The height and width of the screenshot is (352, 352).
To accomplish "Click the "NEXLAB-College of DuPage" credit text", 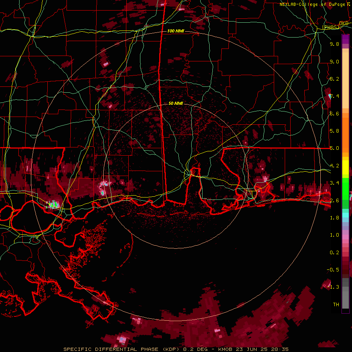I will coord(312,4).
